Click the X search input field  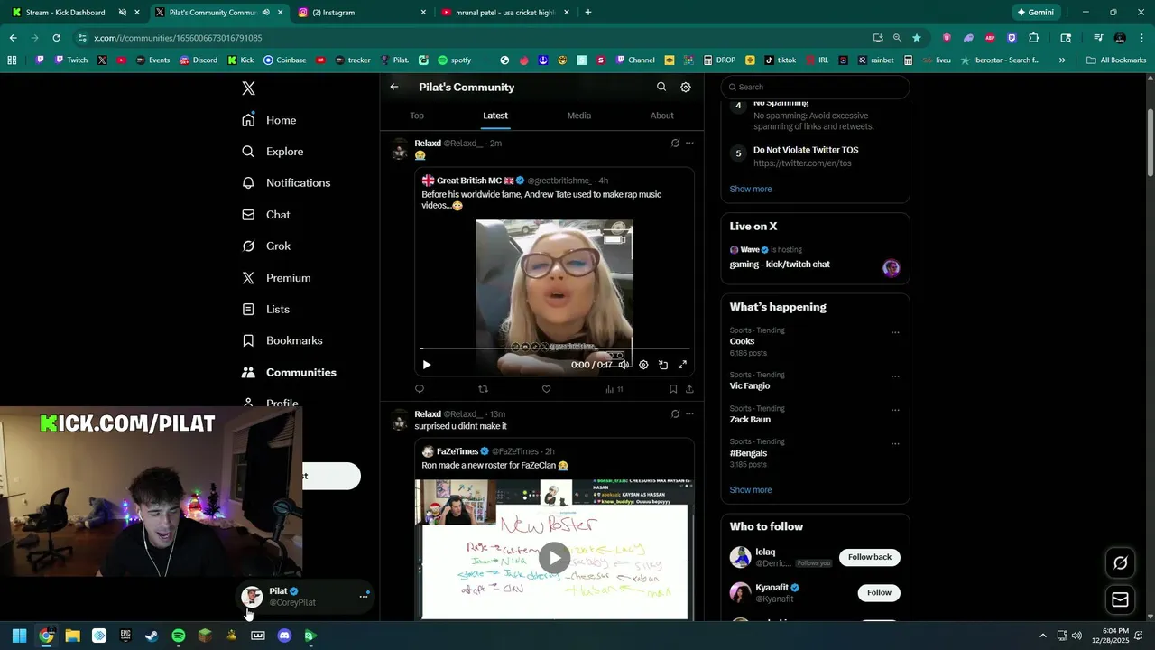(815, 87)
